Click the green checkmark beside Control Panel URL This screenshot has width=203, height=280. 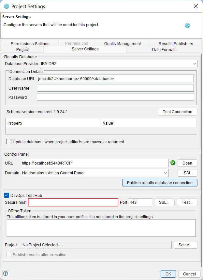coord(173,163)
